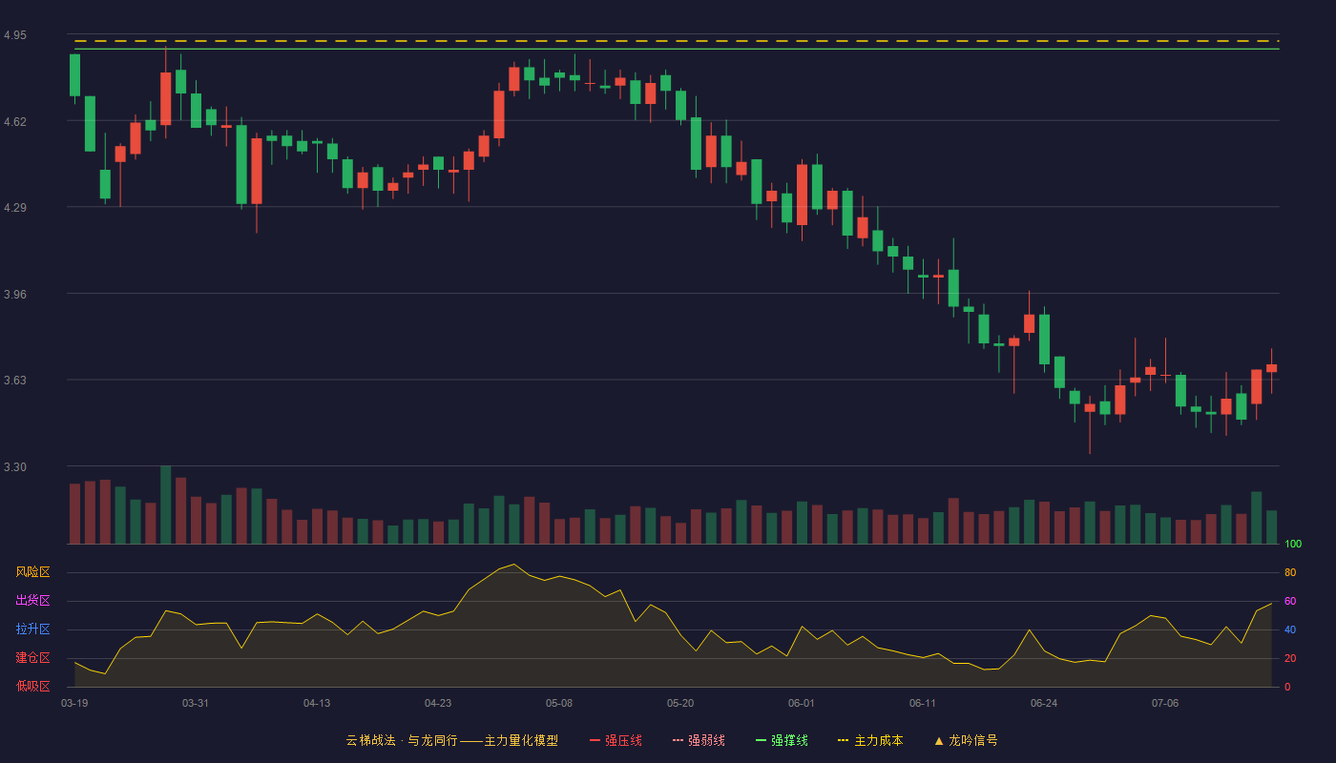Image resolution: width=1336 pixels, height=763 pixels.
Task: Toggle the 强弱线 legend series
Action: (x=699, y=740)
